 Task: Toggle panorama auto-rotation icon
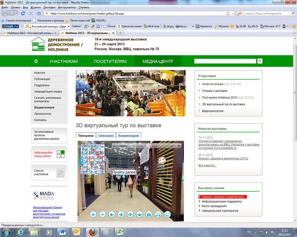click(168, 214)
